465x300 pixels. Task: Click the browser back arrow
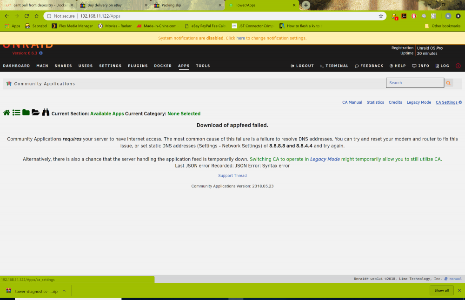7,16
